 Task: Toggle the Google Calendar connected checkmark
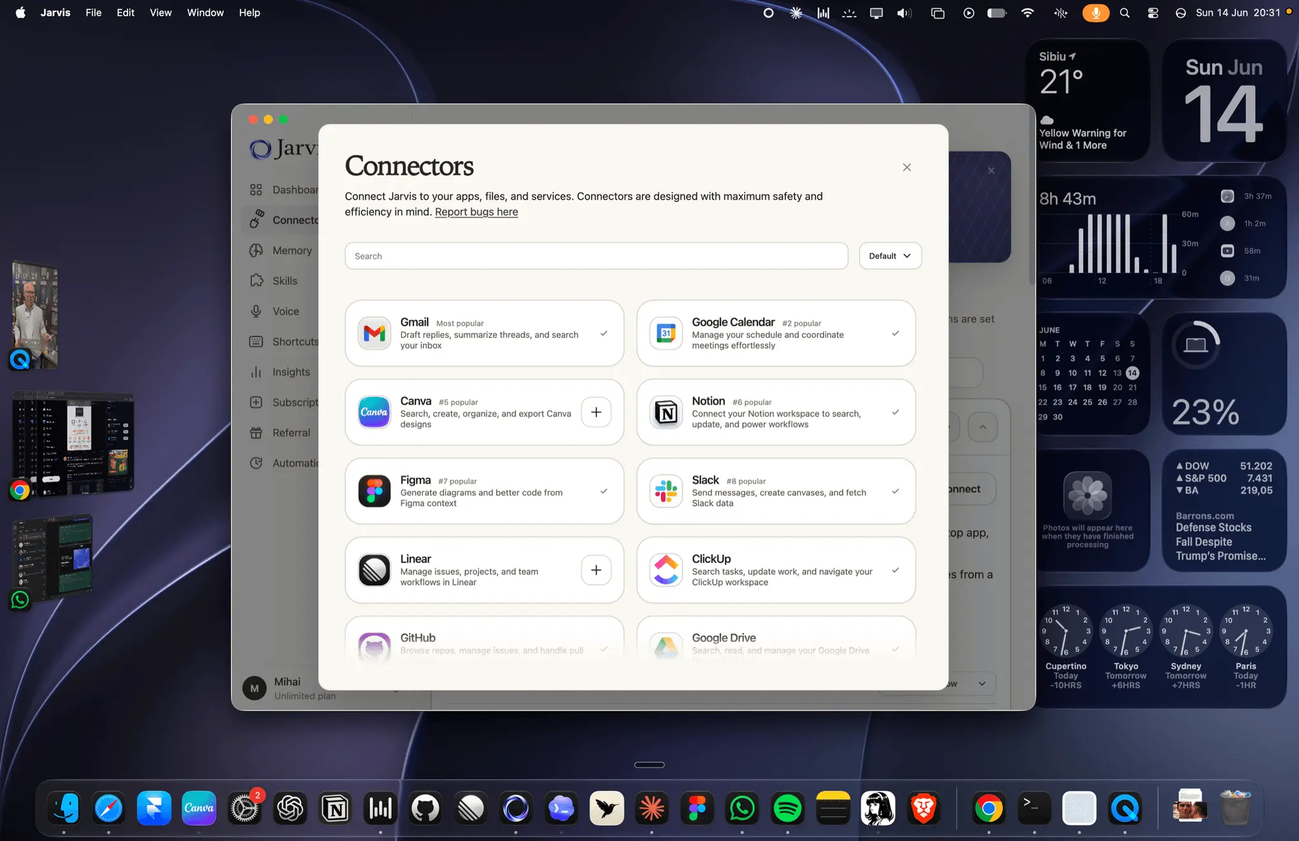point(896,333)
